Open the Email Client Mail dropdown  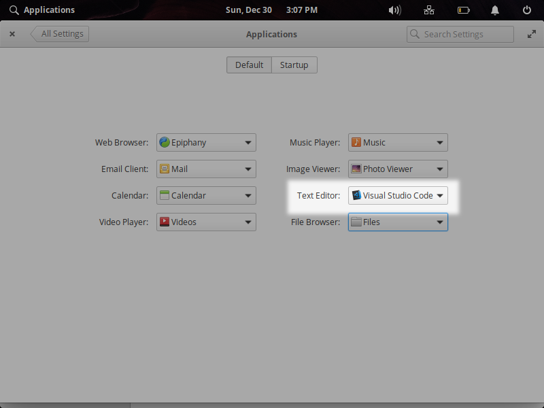[x=206, y=169]
